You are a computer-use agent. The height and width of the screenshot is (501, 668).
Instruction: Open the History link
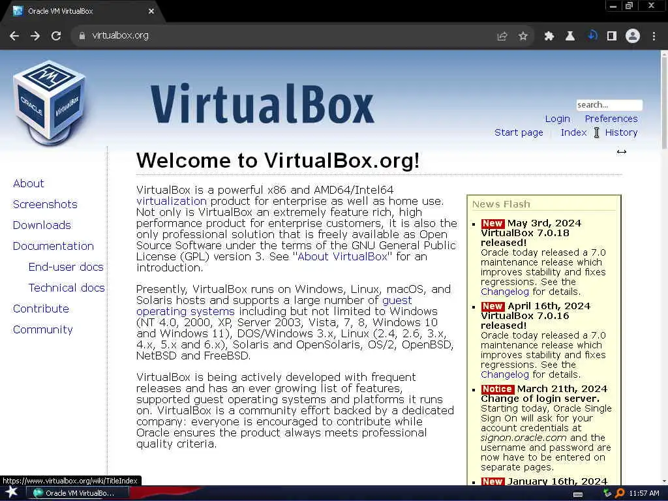(621, 132)
